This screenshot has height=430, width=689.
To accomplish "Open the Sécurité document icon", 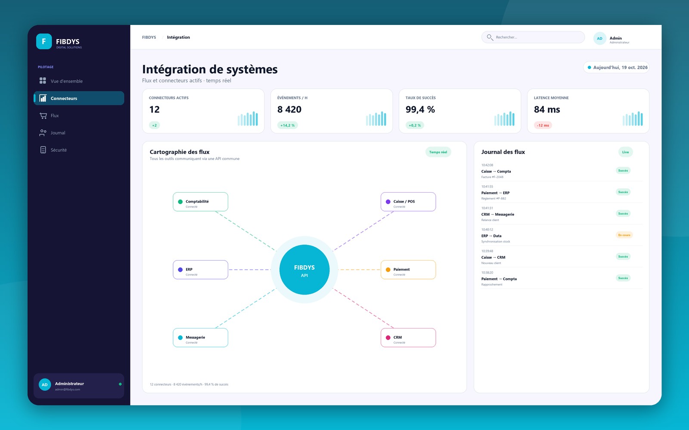I will tap(43, 150).
